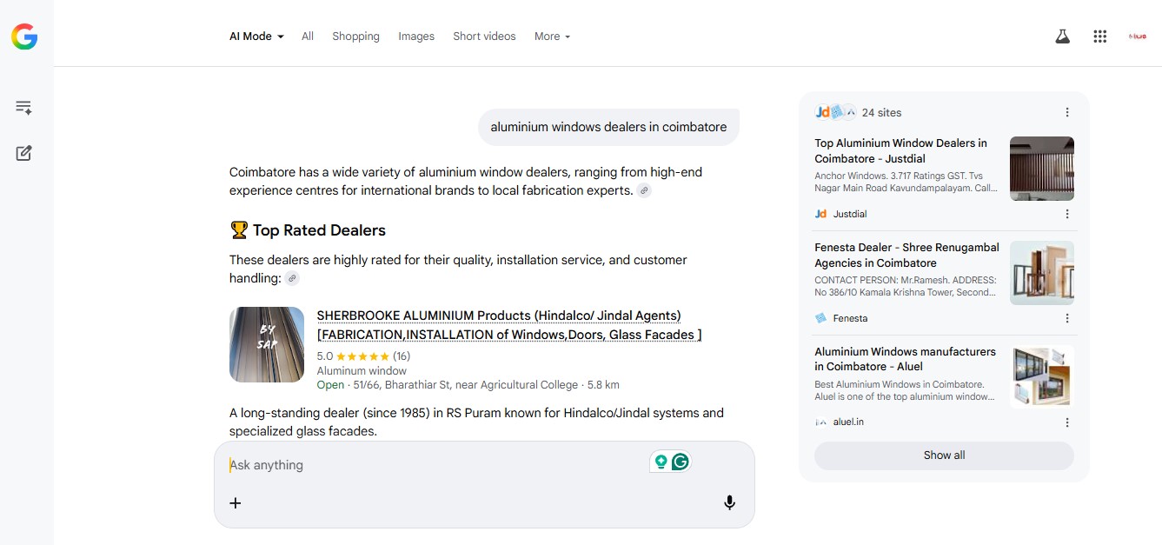Click the 5.0 star rating (16)
This screenshot has width=1162, height=545.
(363, 356)
